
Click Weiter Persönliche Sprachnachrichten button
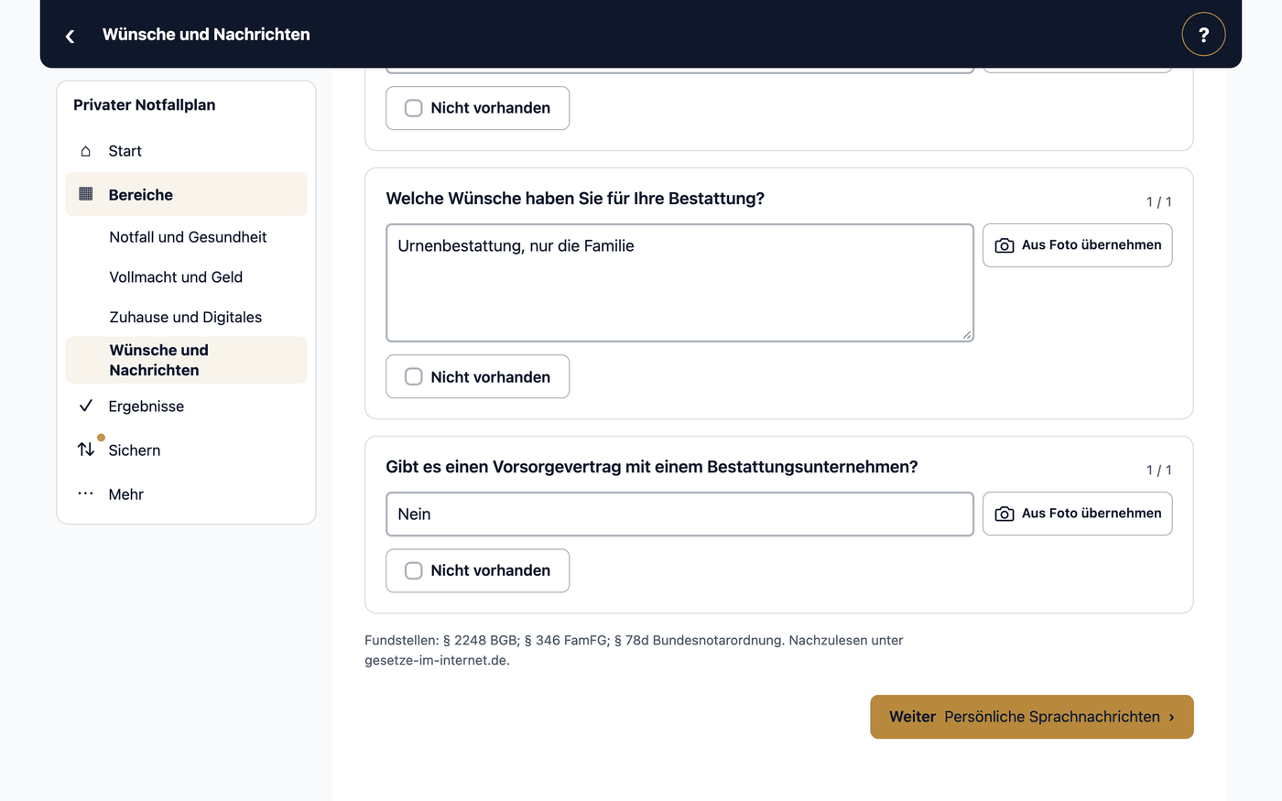coord(1032,717)
